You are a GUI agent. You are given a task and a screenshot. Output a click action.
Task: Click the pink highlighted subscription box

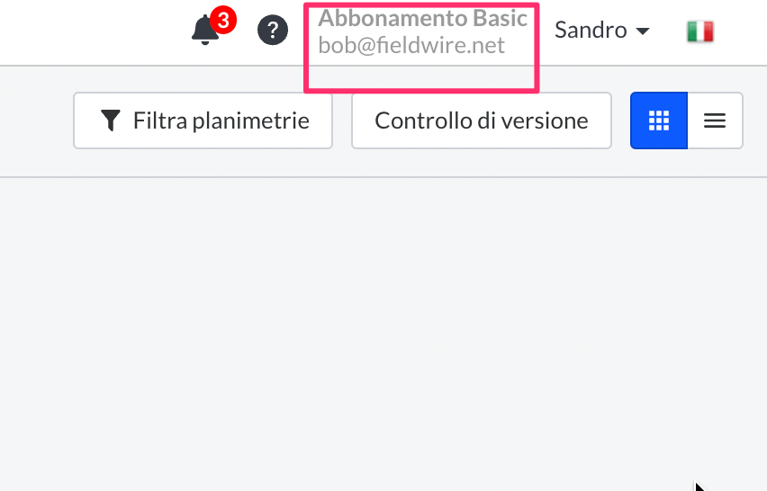point(421,48)
